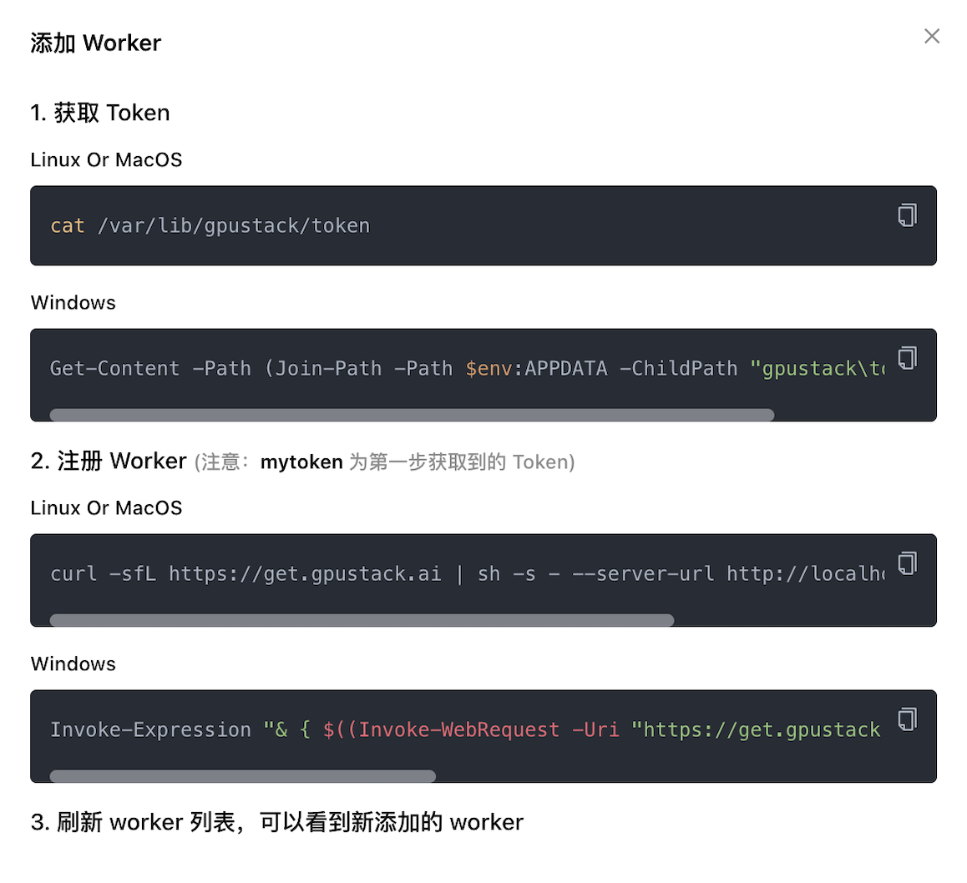Copy the Invoke-Expression Windows registration command
This screenshot has height=883, width=967.
pos(907,719)
